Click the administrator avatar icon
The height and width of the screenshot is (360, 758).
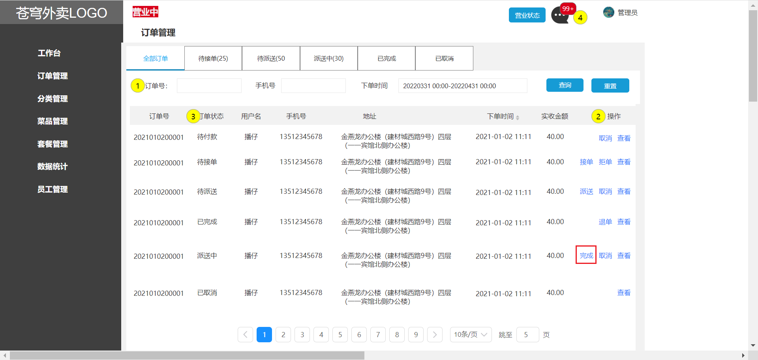(x=608, y=13)
